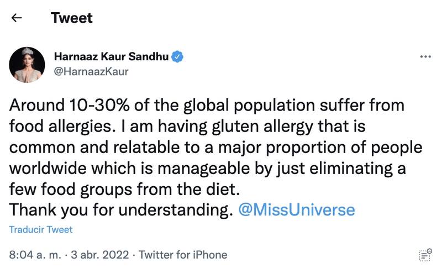Click the Tweet header title
This screenshot has width=442, height=274.
(x=72, y=18)
